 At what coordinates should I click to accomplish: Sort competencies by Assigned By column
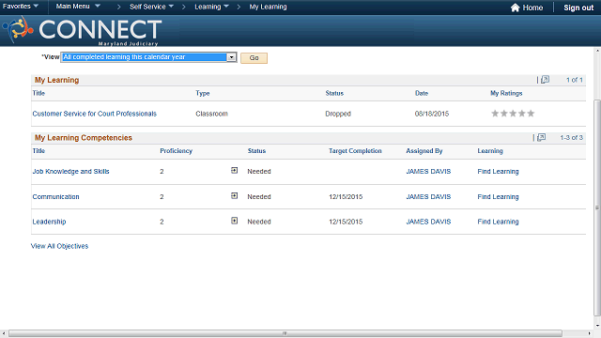424,151
